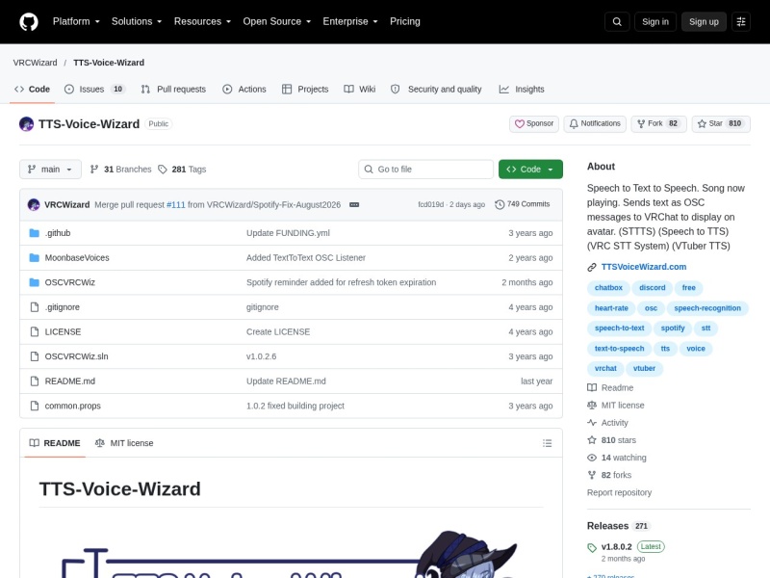Click the VRCWizard avatar beside repository title

click(27, 124)
